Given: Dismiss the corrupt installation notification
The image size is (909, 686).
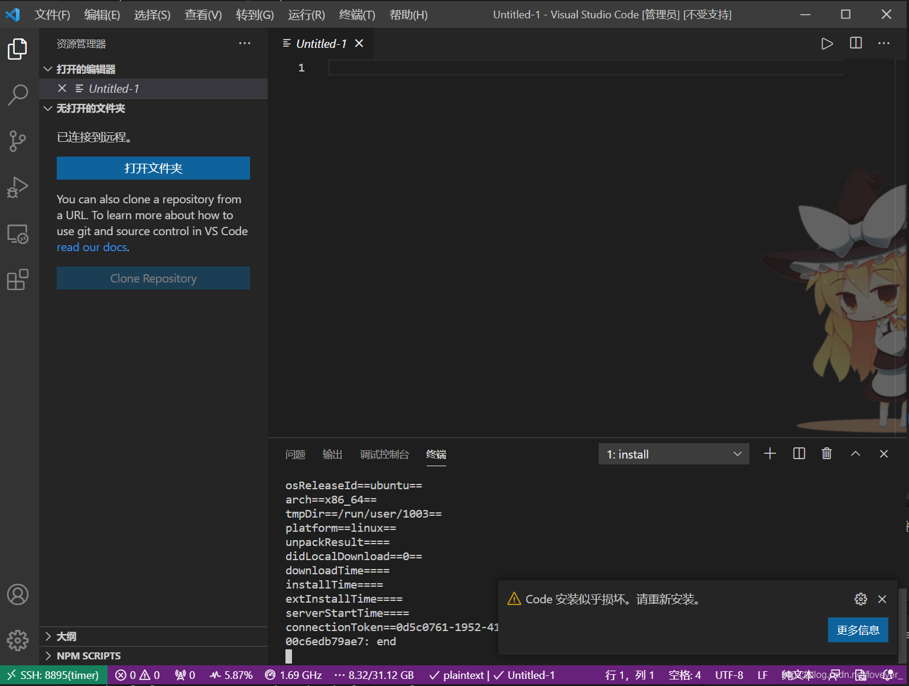Looking at the screenshot, I should tap(882, 599).
